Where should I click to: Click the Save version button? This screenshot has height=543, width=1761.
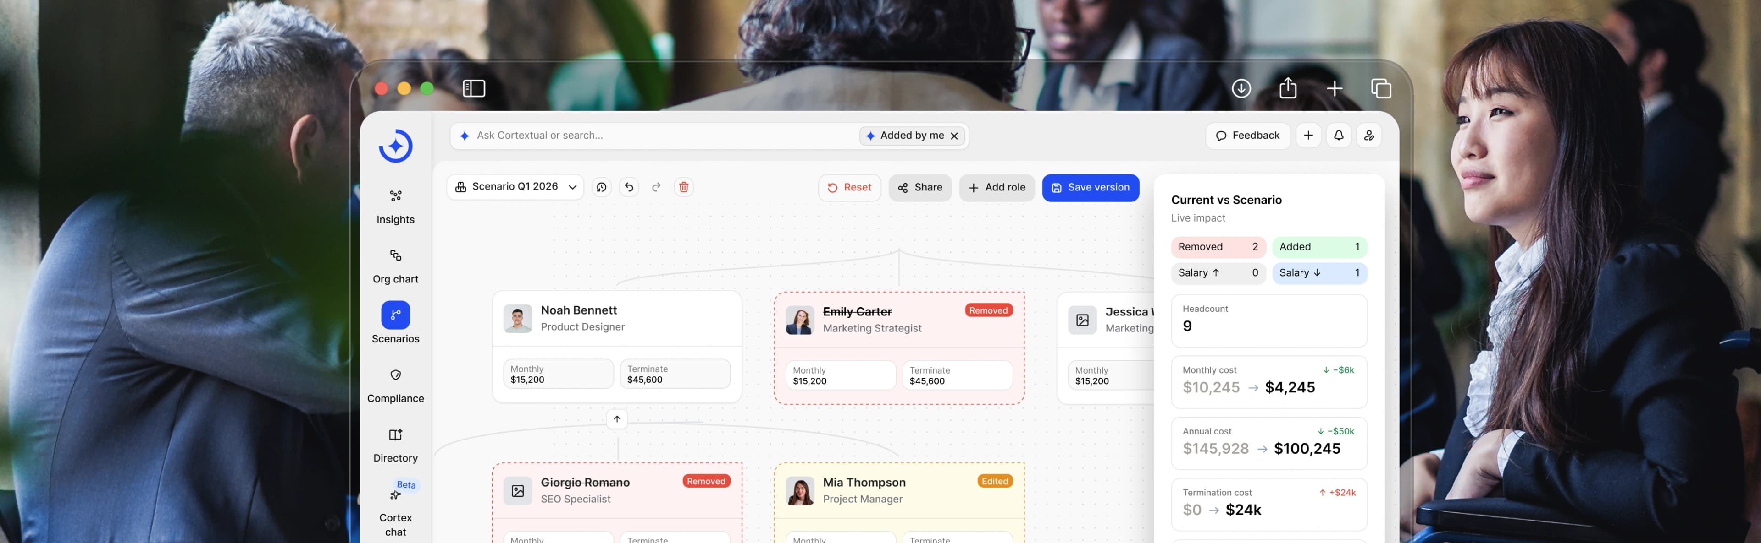click(x=1091, y=188)
